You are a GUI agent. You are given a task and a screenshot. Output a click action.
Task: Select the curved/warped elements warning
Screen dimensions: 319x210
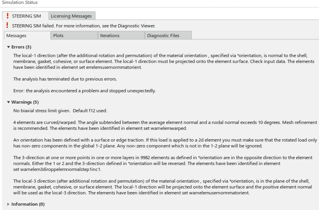[x=164, y=125]
